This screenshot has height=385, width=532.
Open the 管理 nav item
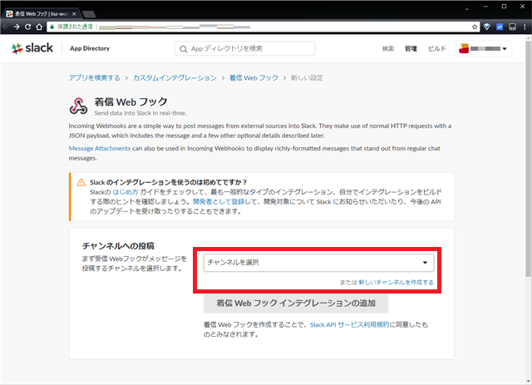[411, 49]
